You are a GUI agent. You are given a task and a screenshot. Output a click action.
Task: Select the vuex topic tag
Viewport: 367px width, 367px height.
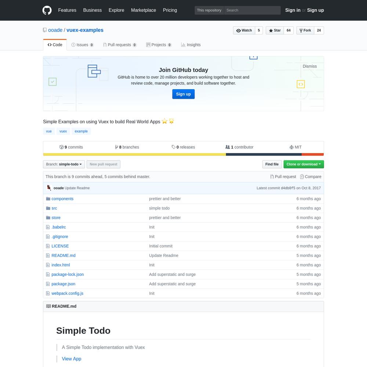(x=63, y=131)
